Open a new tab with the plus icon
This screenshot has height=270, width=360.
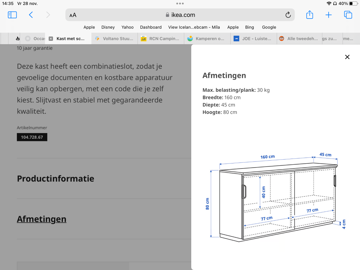pos(328,15)
